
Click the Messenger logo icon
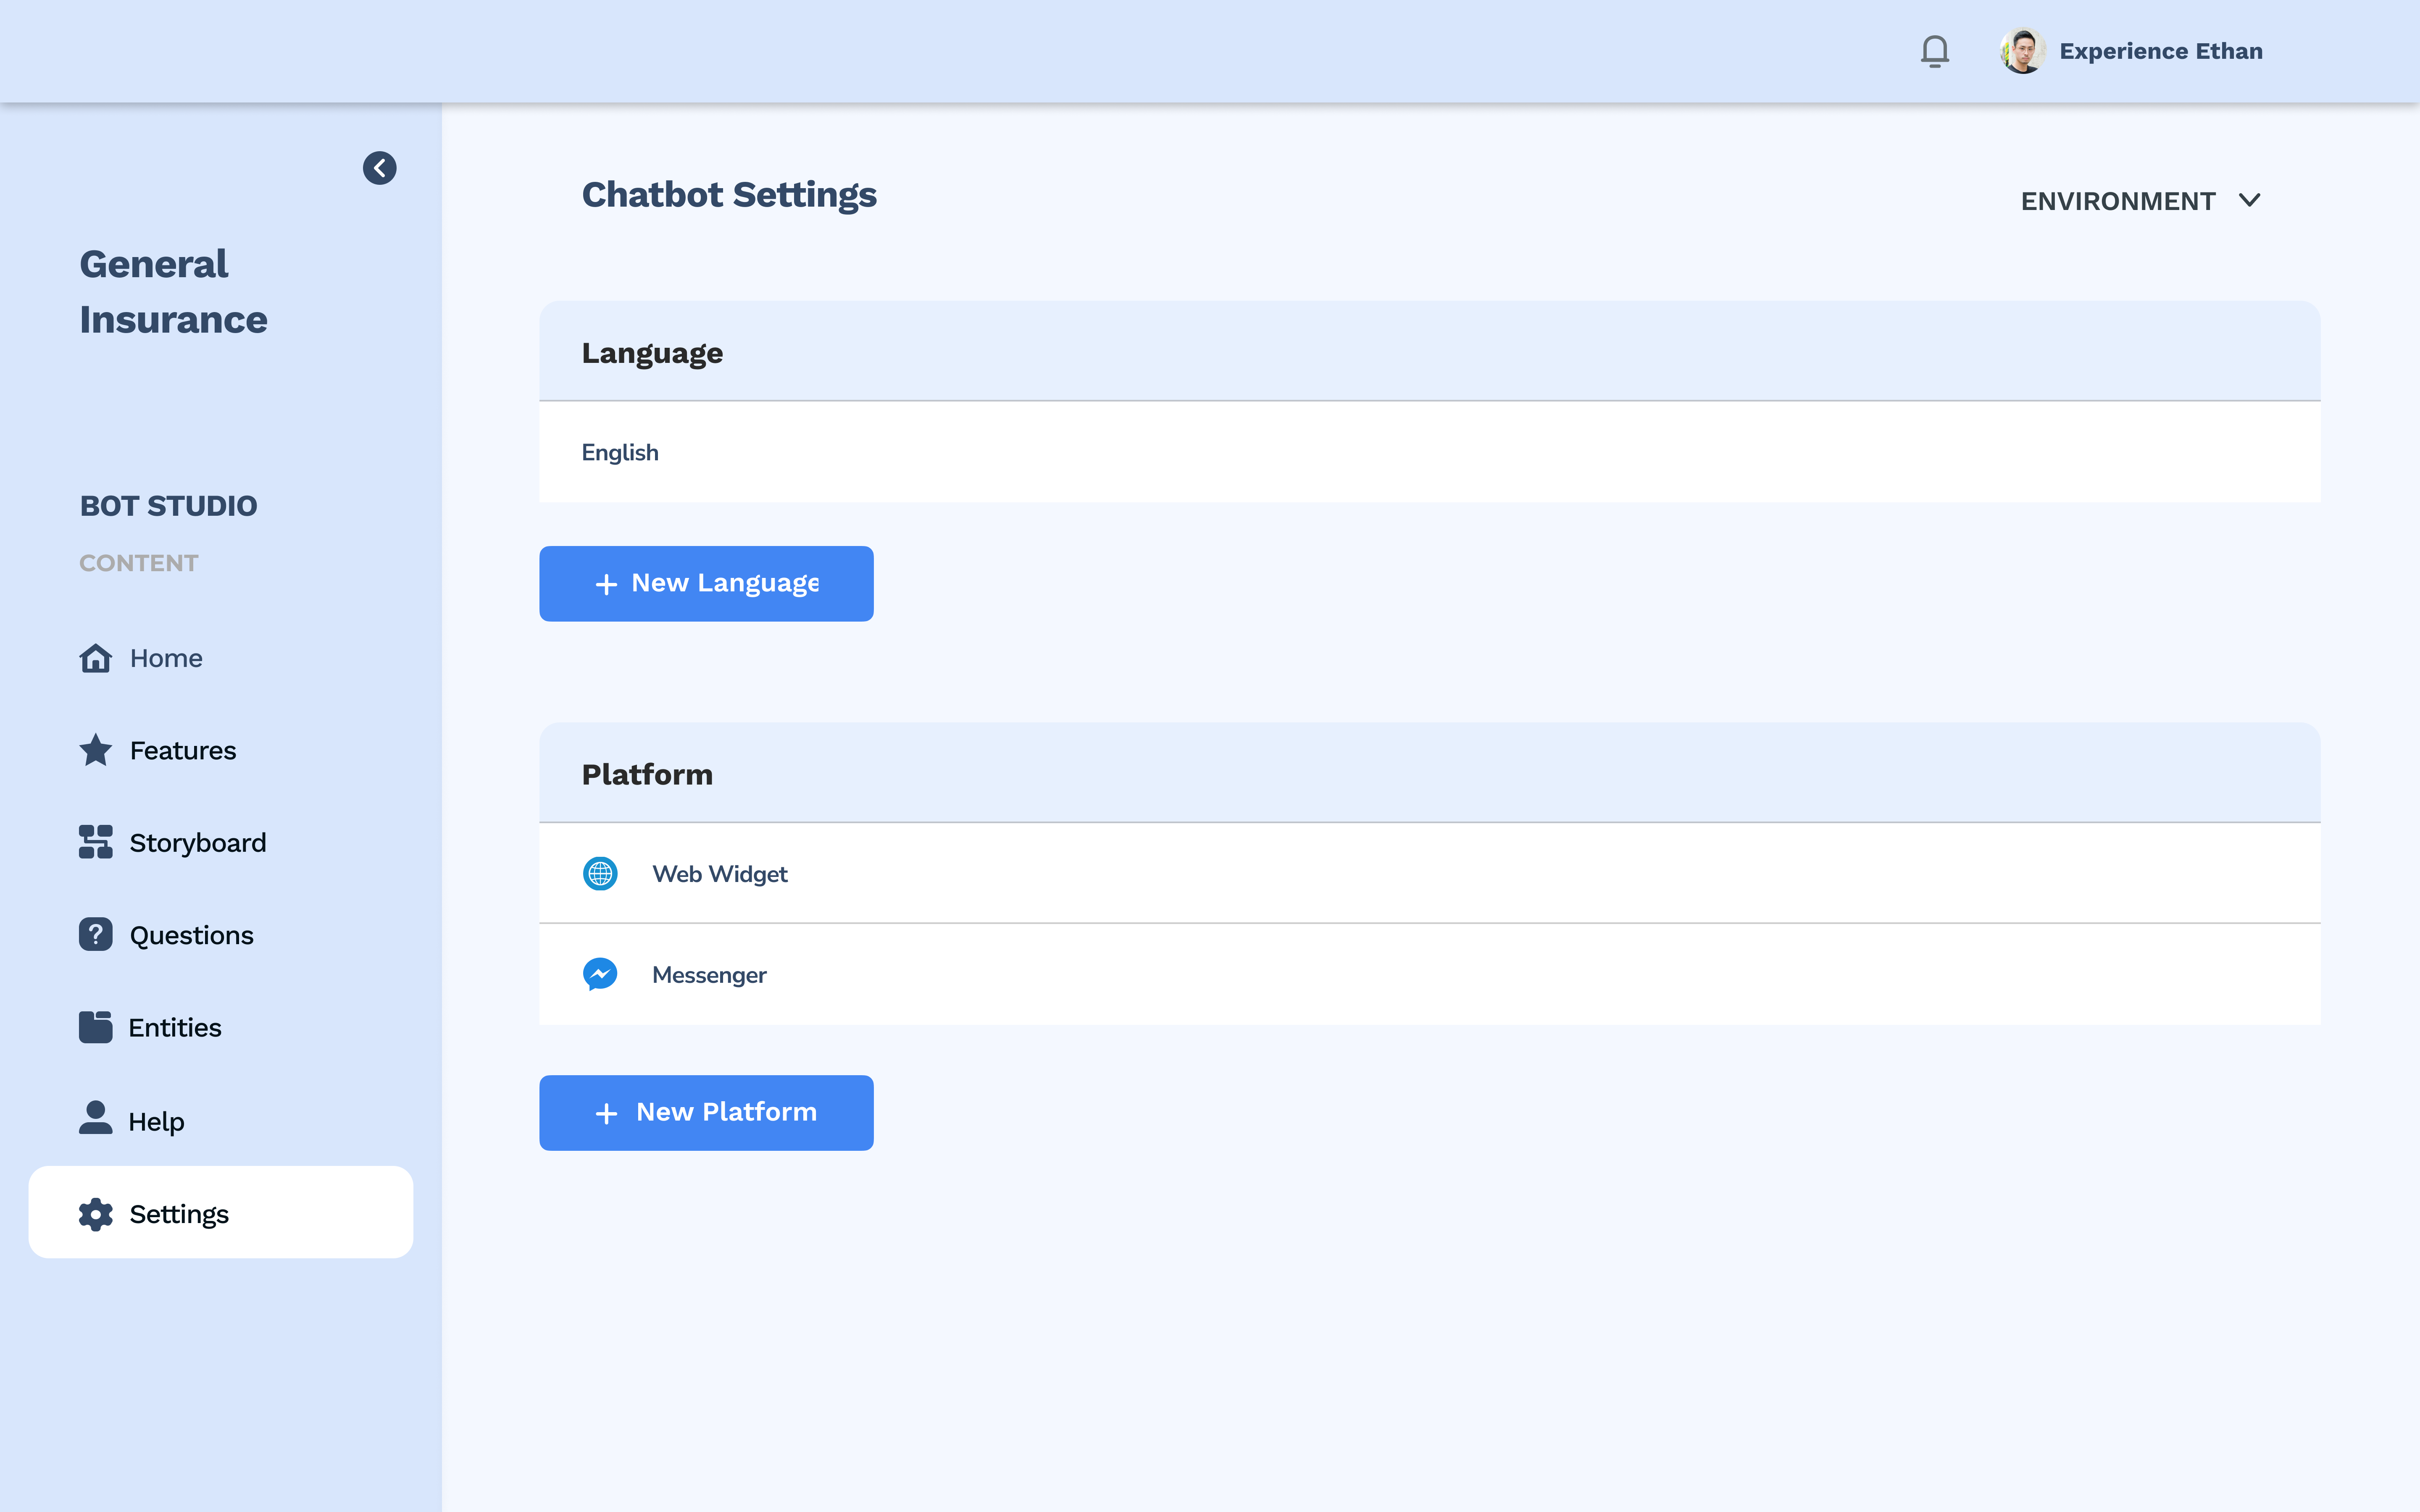tap(600, 974)
